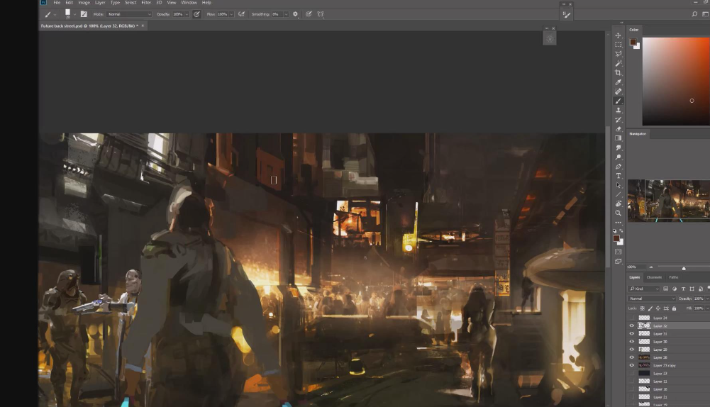Hide Layer 29 visibility eye
The image size is (710, 407).
click(632, 350)
